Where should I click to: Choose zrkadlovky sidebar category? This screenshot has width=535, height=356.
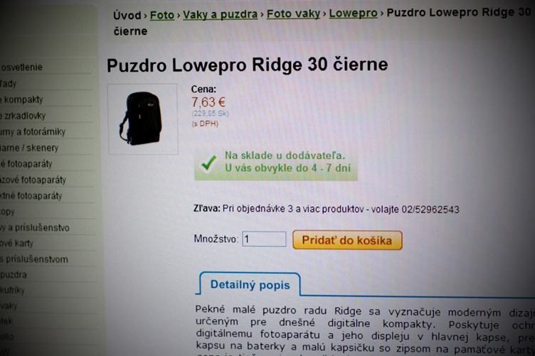pyautogui.click(x=23, y=116)
